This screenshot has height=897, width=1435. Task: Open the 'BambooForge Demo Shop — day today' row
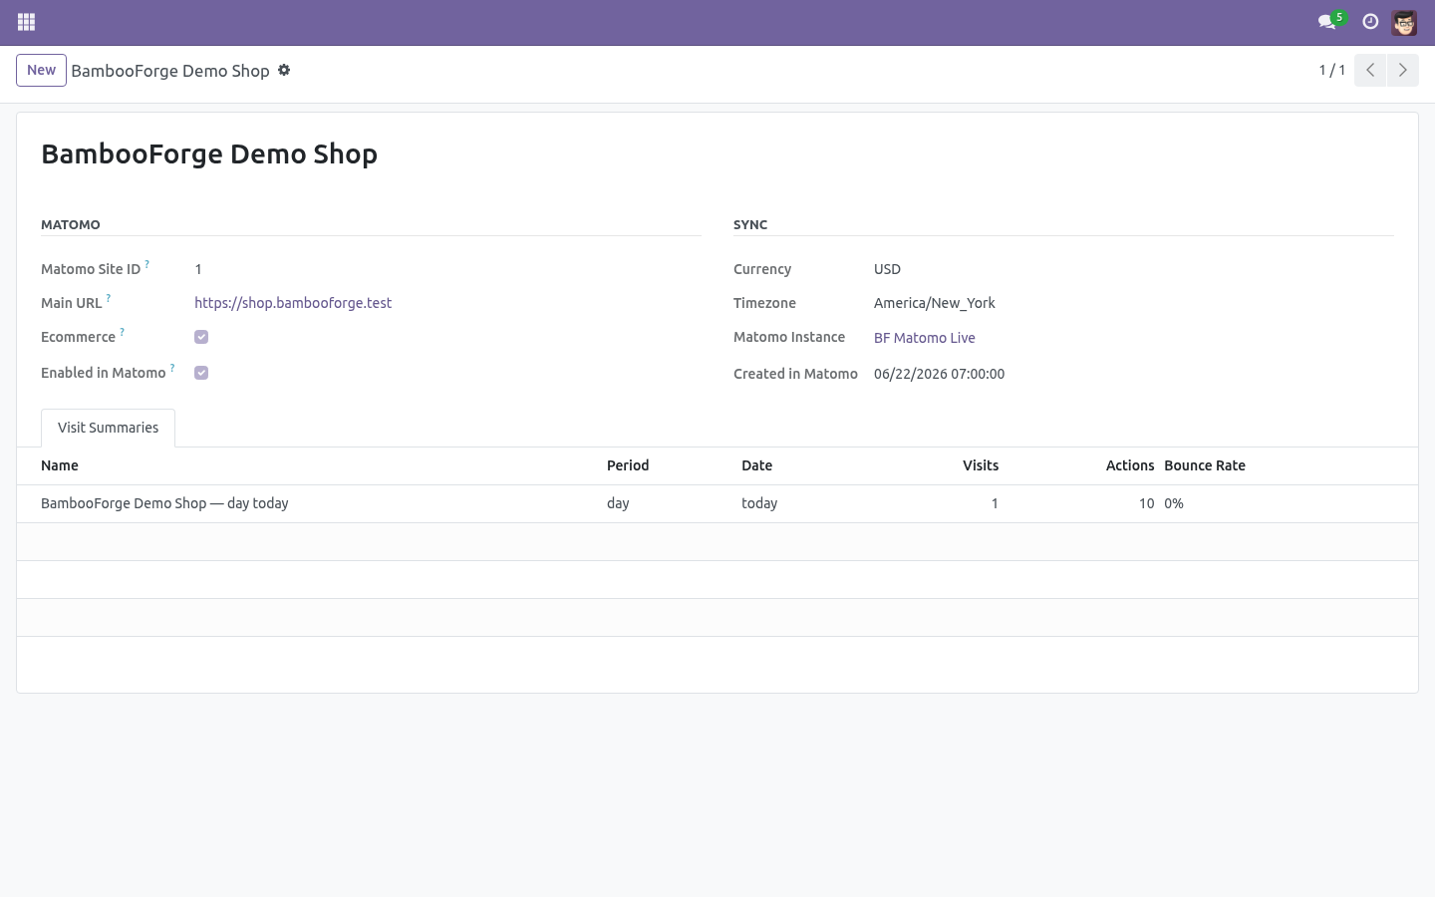click(x=717, y=503)
